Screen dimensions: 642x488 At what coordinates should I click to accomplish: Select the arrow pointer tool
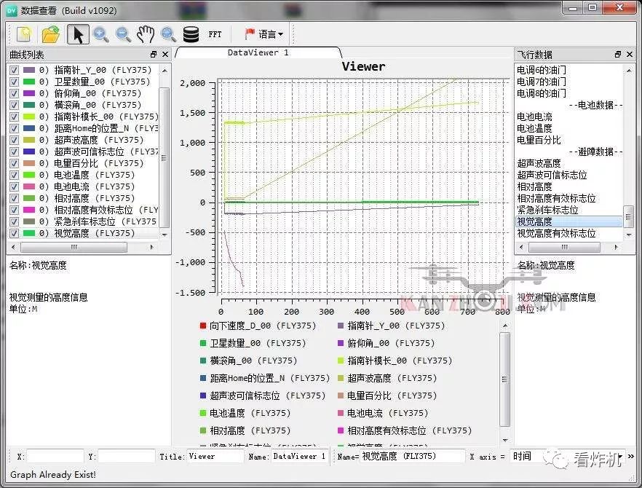coord(78,34)
